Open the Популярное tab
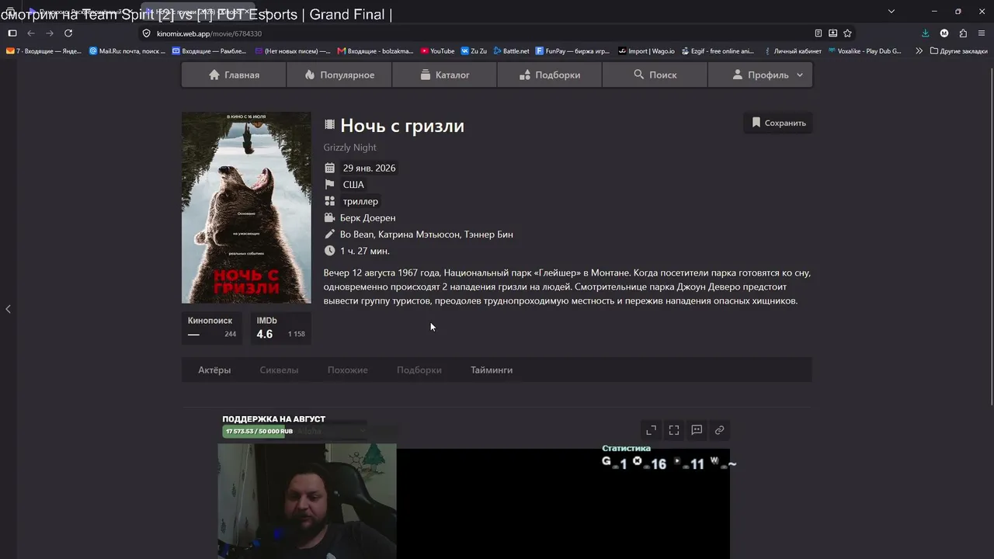Image resolution: width=994 pixels, height=559 pixels. point(339,75)
